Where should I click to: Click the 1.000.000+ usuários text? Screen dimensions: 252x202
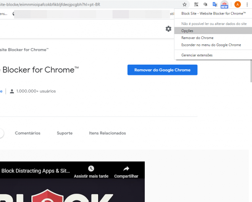tap(36, 91)
